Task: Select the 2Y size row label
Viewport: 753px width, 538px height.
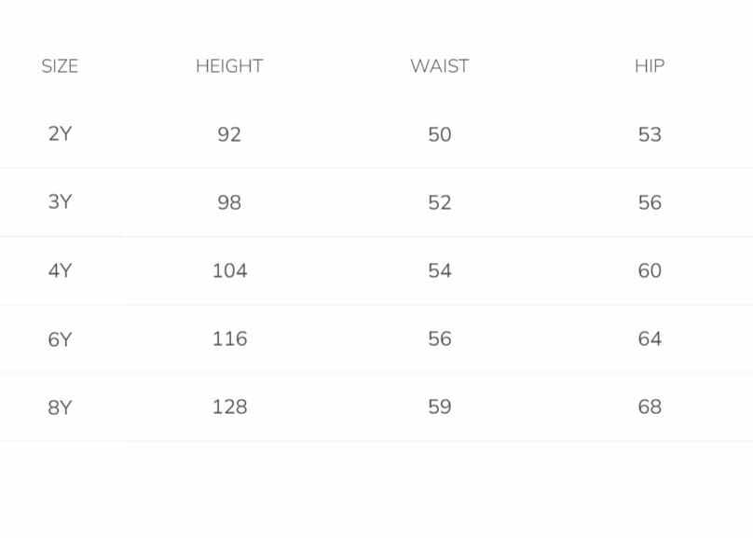Action: coord(60,134)
